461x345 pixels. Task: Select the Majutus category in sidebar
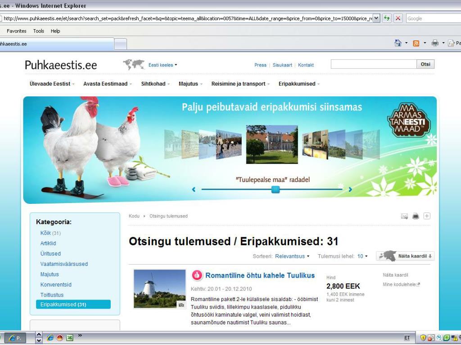coord(50,274)
